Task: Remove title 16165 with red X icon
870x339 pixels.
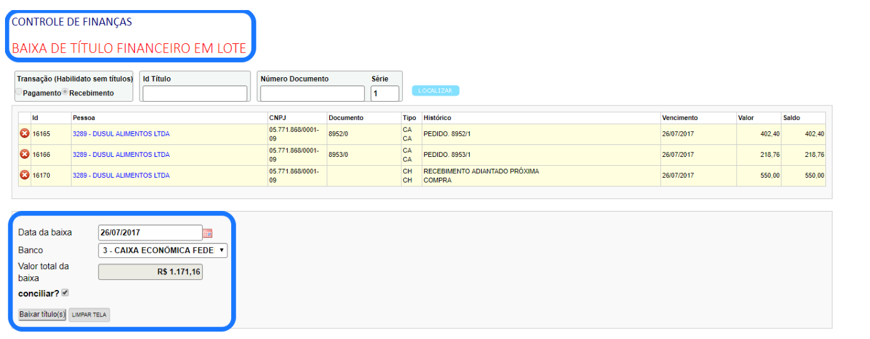Action: coord(24,133)
